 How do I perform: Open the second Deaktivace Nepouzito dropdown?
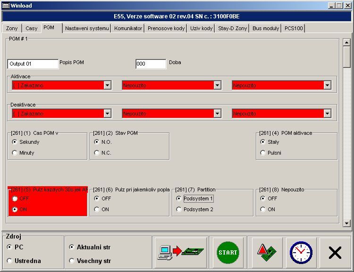point(217,114)
